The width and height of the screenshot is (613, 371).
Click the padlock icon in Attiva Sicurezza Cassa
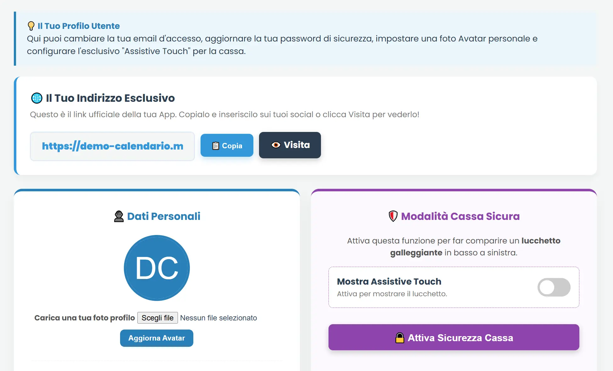point(400,338)
